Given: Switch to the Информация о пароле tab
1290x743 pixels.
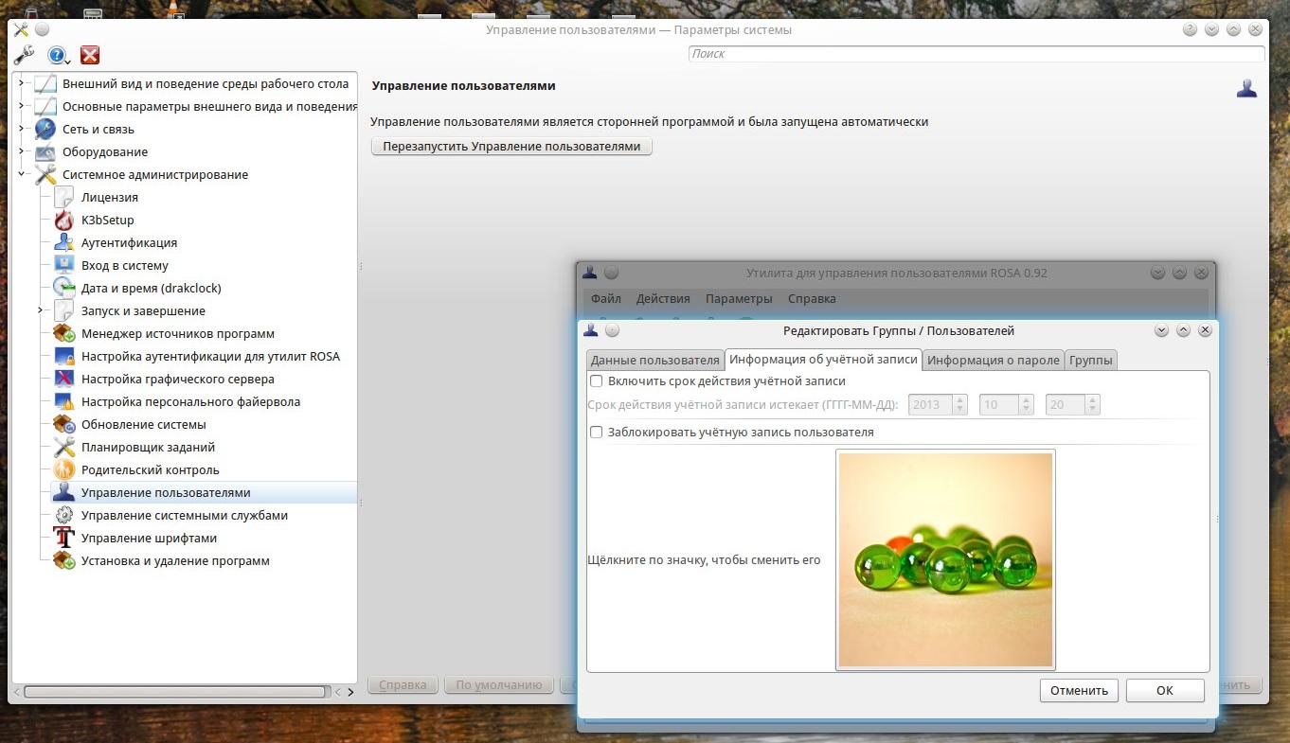Looking at the screenshot, I should [993, 361].
